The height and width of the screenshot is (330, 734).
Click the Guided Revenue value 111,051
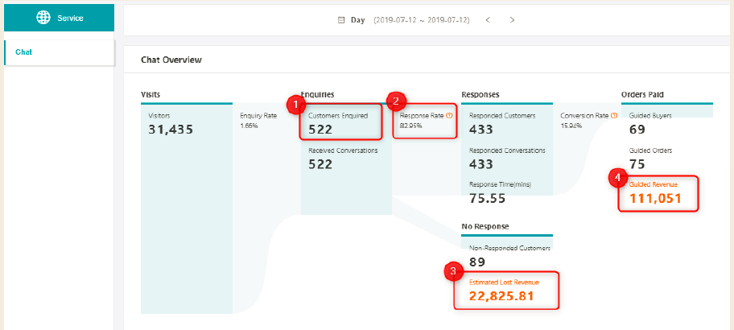pyautogui.click(x=655, y=199)
